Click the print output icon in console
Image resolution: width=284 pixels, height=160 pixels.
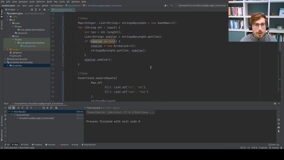279,128
